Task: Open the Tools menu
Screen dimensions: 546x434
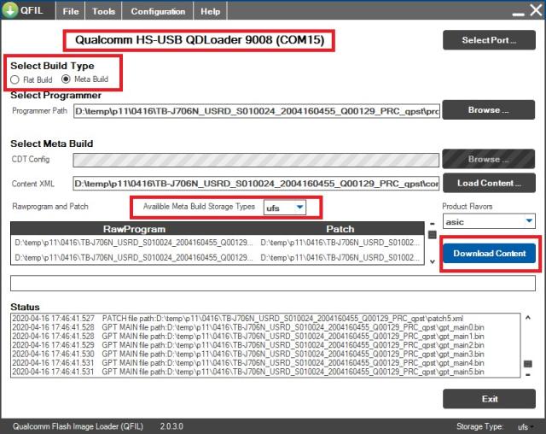Action: 103,11
